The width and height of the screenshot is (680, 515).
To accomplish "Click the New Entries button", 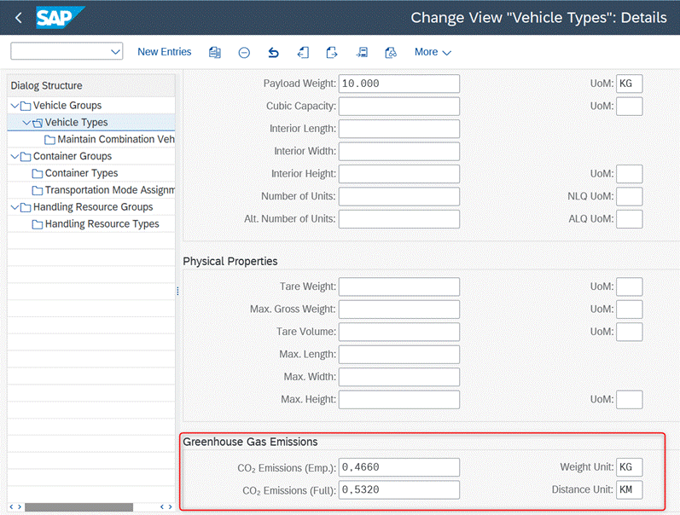I will 164,52.
